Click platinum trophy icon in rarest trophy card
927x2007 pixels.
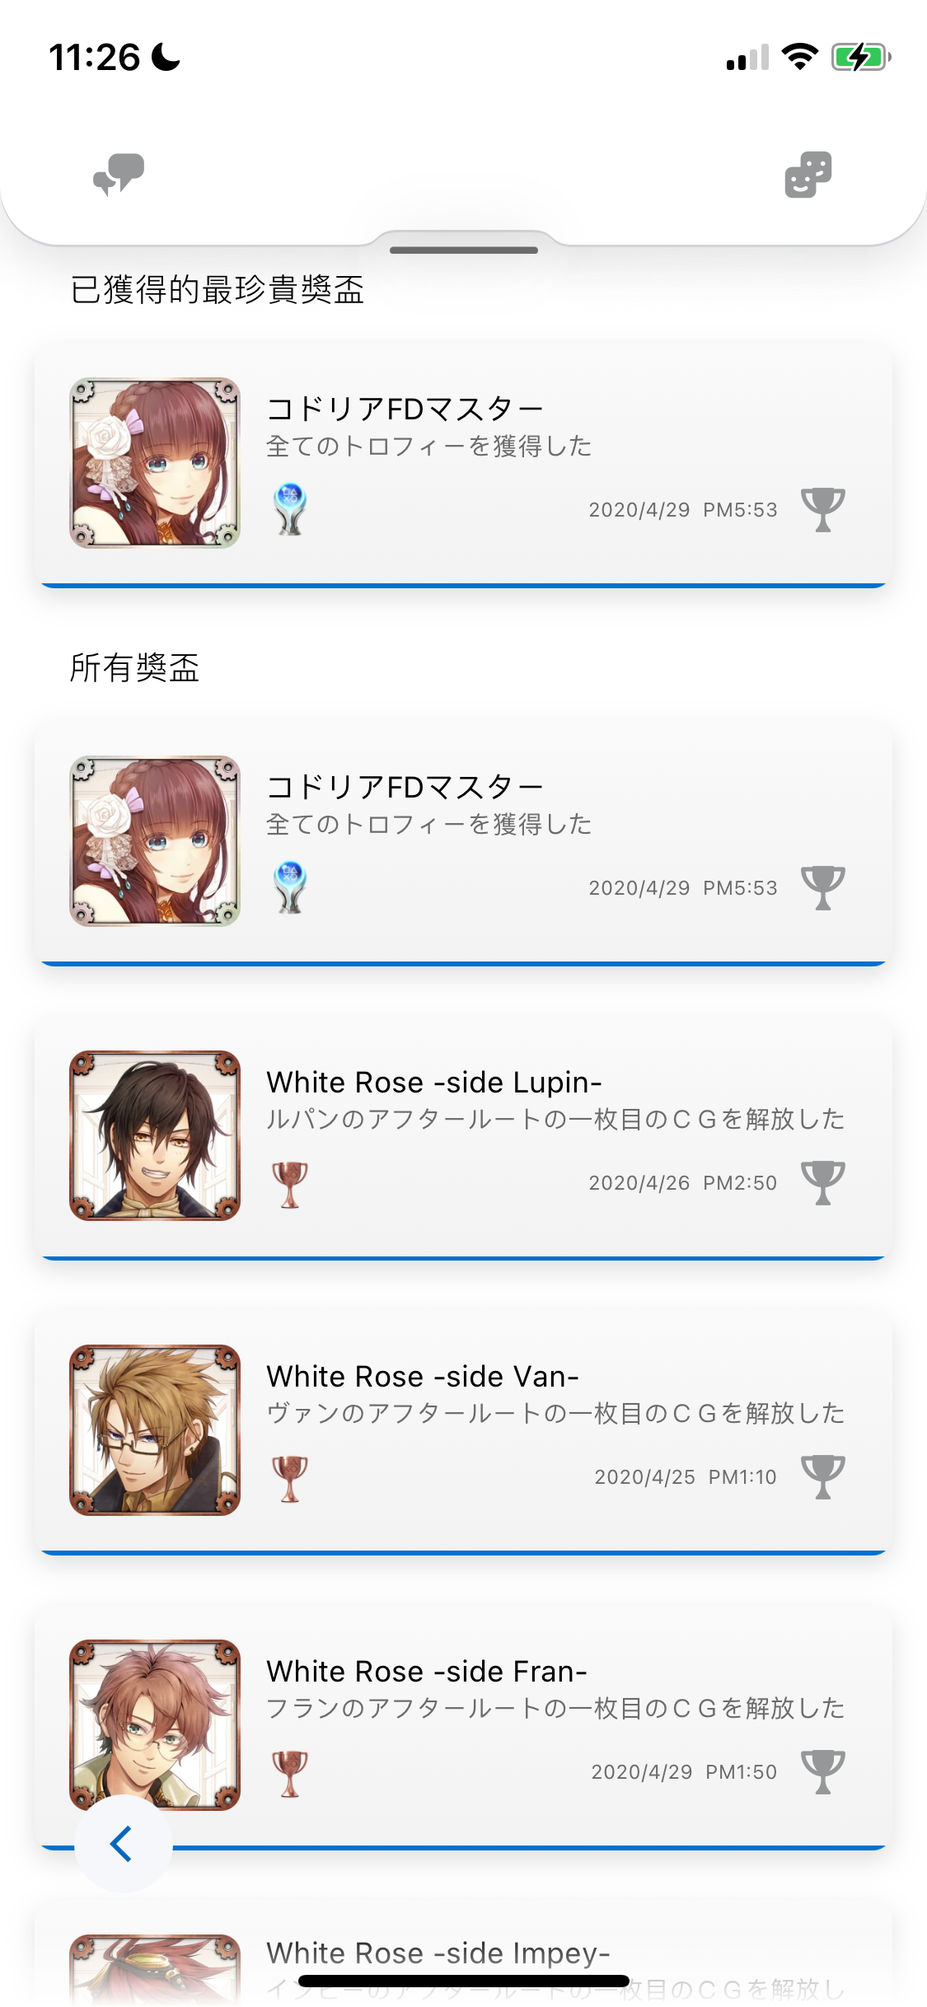(x=290, y=509)
